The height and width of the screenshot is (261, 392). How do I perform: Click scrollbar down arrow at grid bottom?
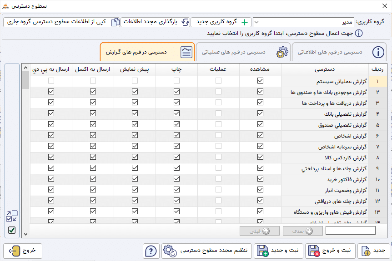pyautogui.click(x=26, y=234)
